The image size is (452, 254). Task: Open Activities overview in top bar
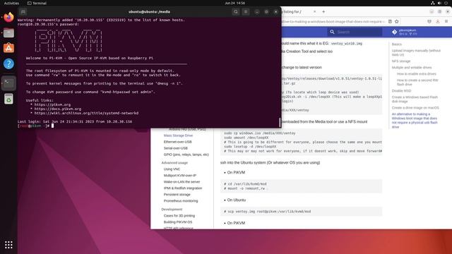click(x=11, y=3)
